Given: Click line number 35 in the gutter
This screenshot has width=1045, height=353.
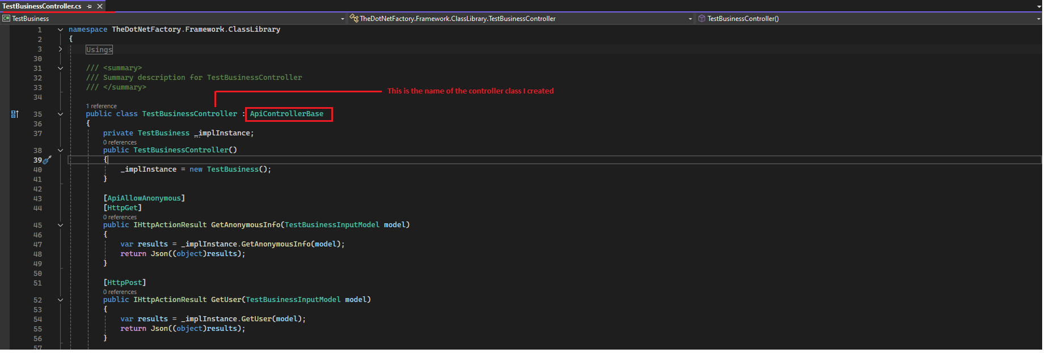Looking at the screenshot, I should pyautogui.click(x=37, y=114).
